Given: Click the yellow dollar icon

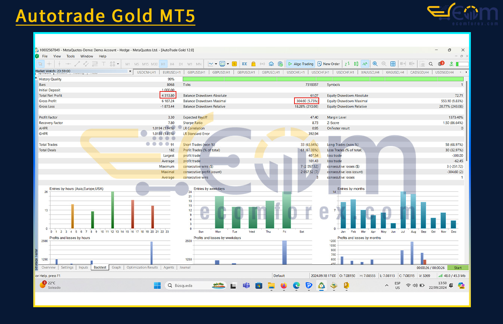Looking at the screenshot, I should [x=235, y=64].
